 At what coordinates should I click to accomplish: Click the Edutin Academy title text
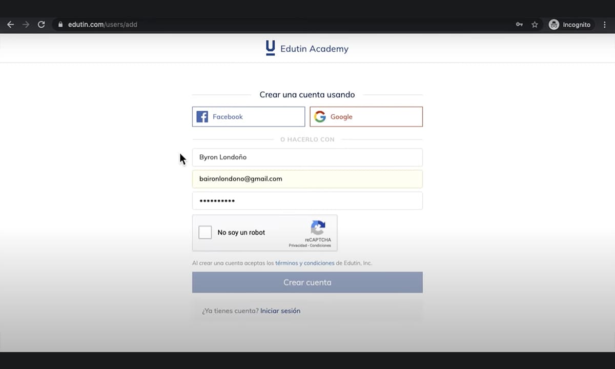(x=314, y=49)
